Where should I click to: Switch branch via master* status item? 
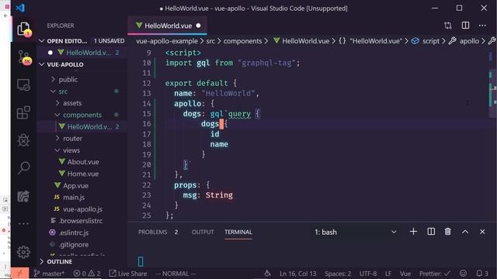(49, 274)
